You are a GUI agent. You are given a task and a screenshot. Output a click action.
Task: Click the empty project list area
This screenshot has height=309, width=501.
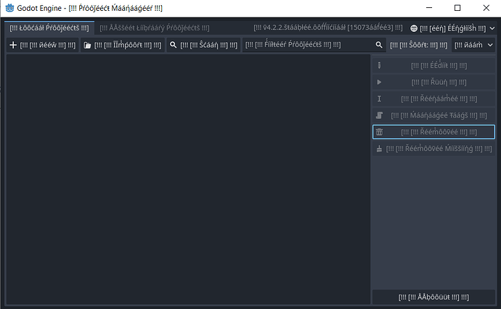tap(187, 178)
